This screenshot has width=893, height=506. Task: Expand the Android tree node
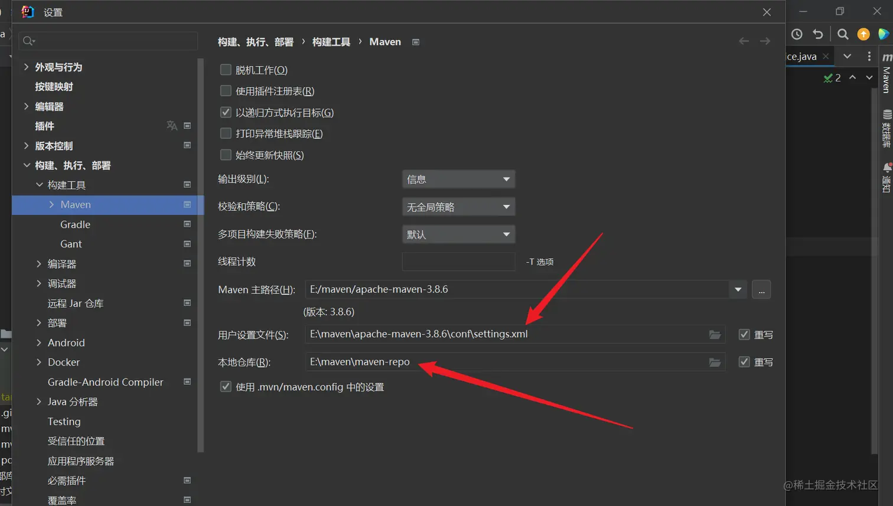[39, 342]
